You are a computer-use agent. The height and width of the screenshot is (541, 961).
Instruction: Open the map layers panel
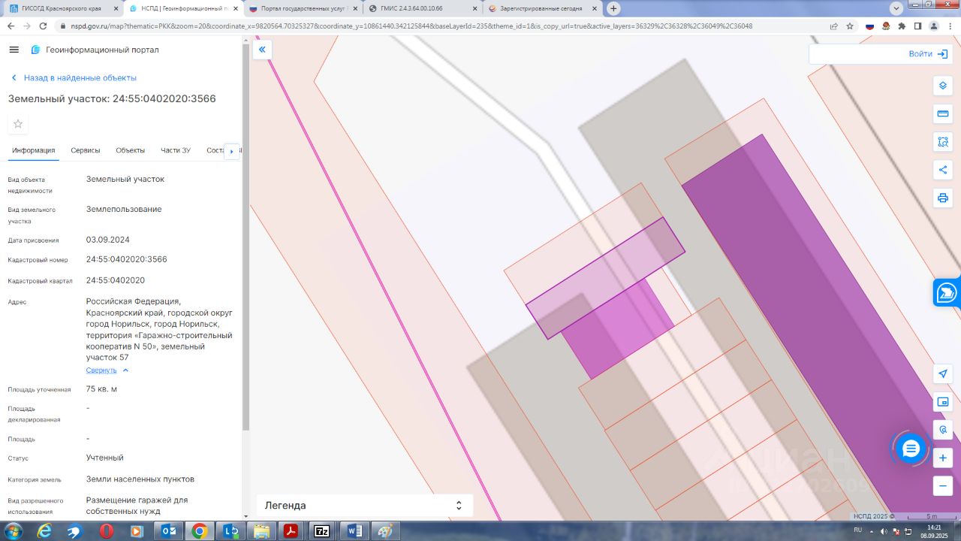click(x=943, y=86)
